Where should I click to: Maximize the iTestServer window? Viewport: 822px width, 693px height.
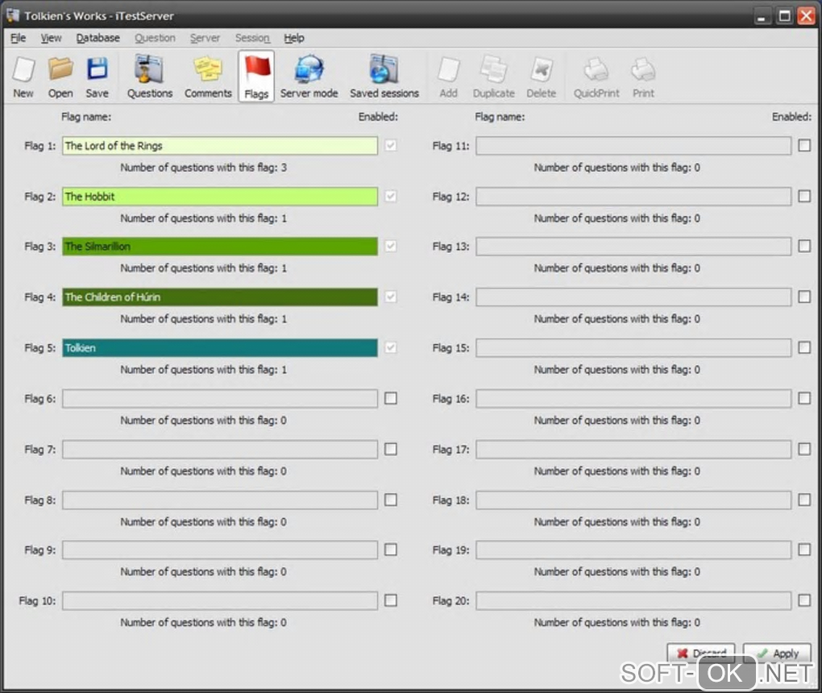tap(785, 16)
